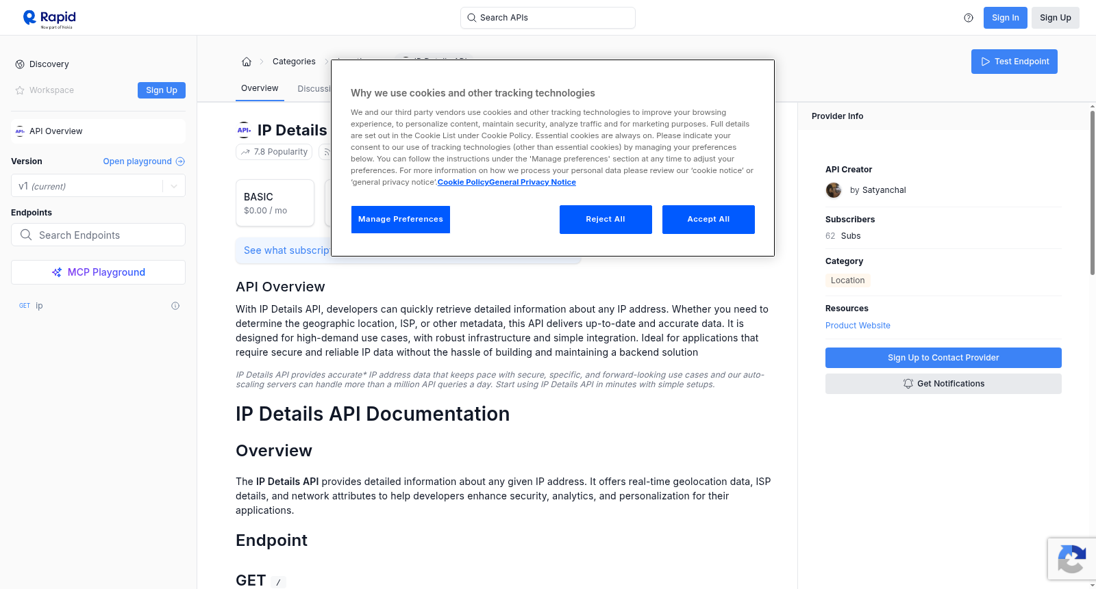The height and width of the screenshot is (589, 1096).
Task: Open the General Privacy Notice link
Action: tap(533, 182)
